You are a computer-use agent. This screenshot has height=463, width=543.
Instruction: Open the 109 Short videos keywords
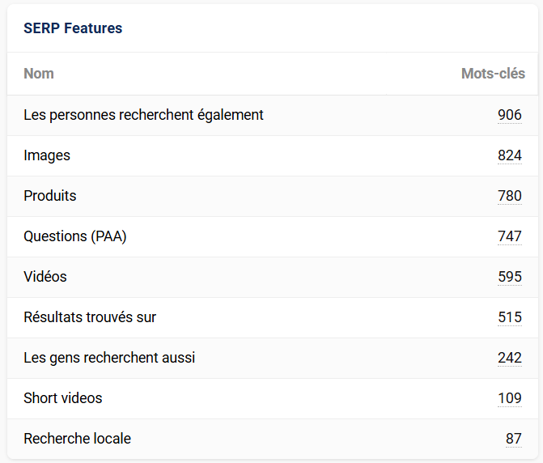510,398
